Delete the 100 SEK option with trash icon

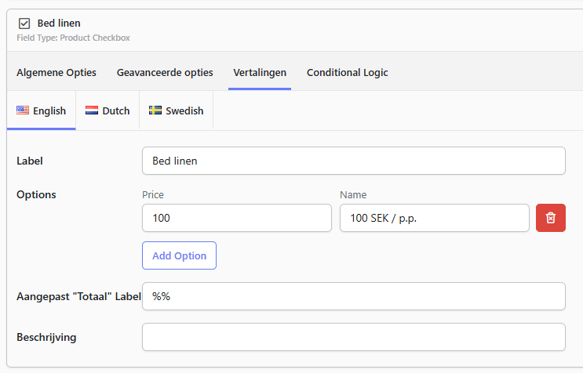tap(550, 218)
